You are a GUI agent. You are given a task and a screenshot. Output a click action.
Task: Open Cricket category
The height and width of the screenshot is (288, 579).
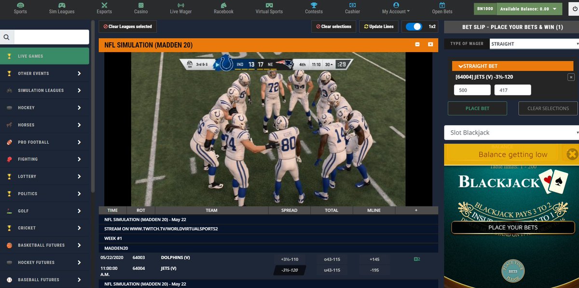(x=45, y=228)
